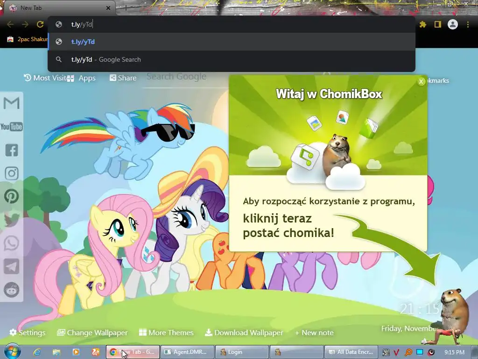
Task: Add a note with + New note
Action: coord(314,332)
